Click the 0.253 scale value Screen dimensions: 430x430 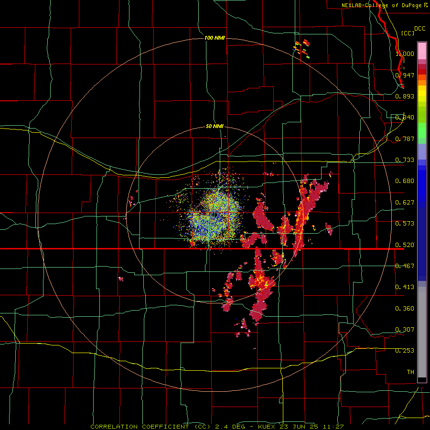[x=405, y=351]
